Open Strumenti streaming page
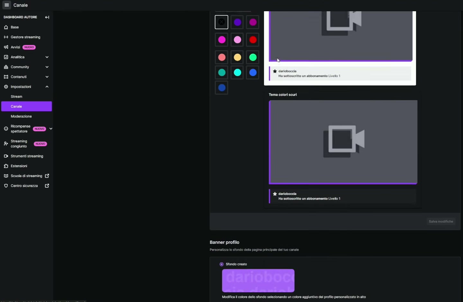The height and width of the screenshot is (302, 463). 27,156
